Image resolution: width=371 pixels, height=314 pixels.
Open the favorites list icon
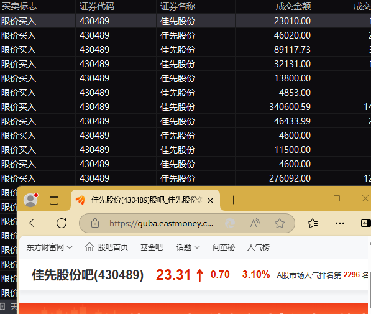coord(313,223)
